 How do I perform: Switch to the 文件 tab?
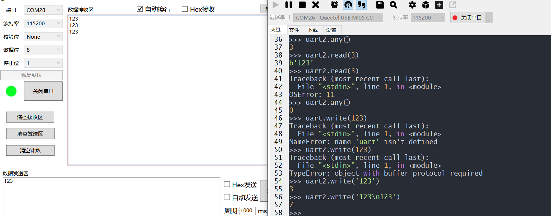click(294, 30)
